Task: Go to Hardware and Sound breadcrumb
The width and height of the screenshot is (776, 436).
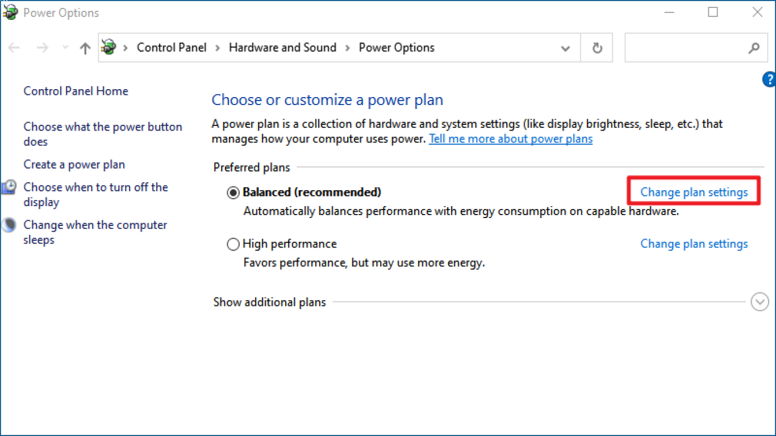Action: [x=282, y=48]
